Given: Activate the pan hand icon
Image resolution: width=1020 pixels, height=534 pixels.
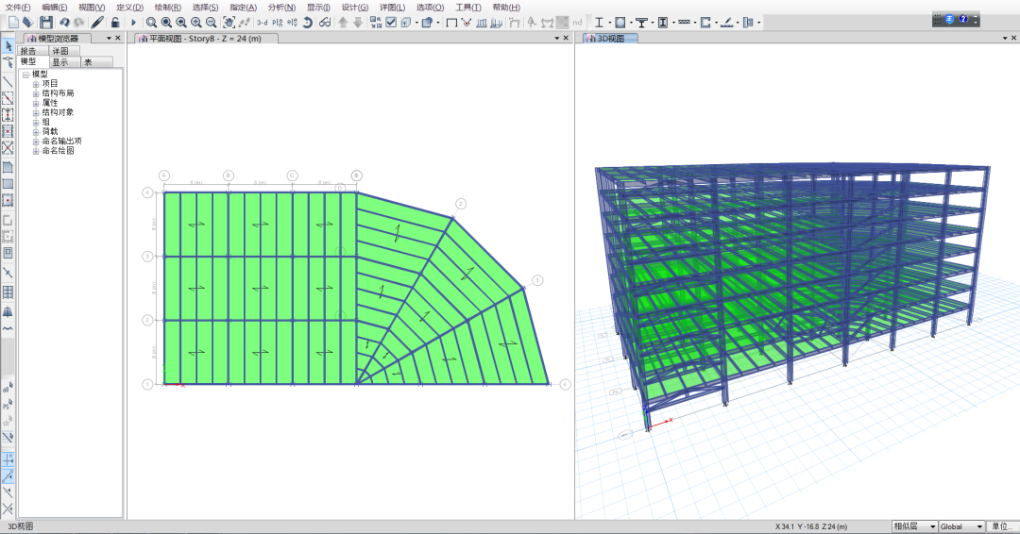Looking at the screenshot, I should (x=229, y=22).
